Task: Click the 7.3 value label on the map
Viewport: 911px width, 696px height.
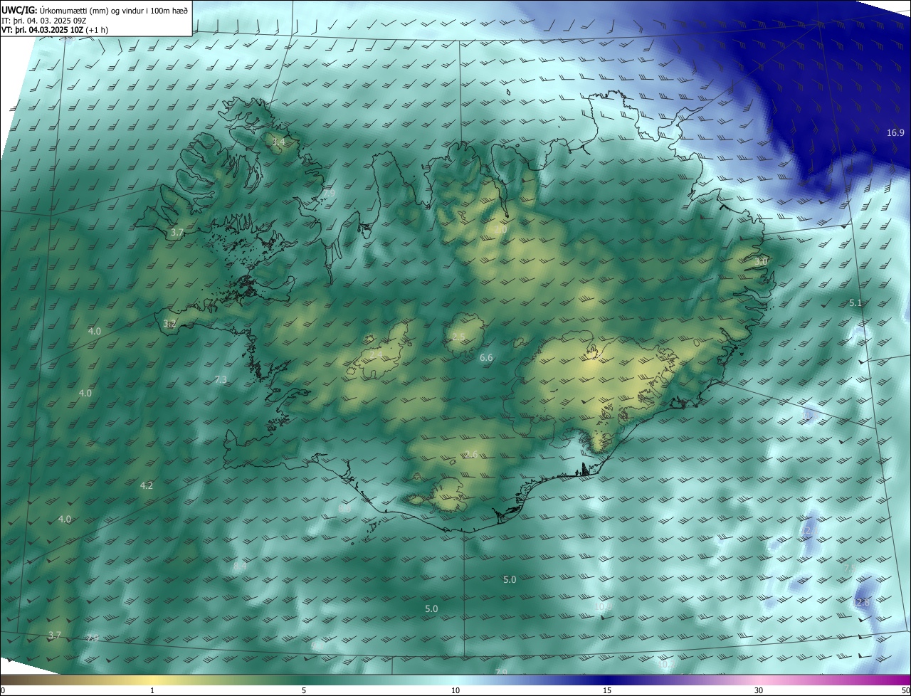Action: [x=221, y=380]
